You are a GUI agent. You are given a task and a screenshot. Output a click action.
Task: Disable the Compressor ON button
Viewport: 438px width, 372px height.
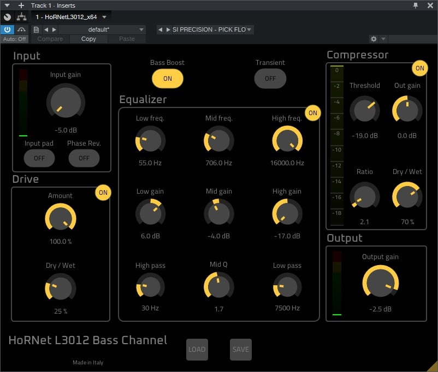point(420,68)
